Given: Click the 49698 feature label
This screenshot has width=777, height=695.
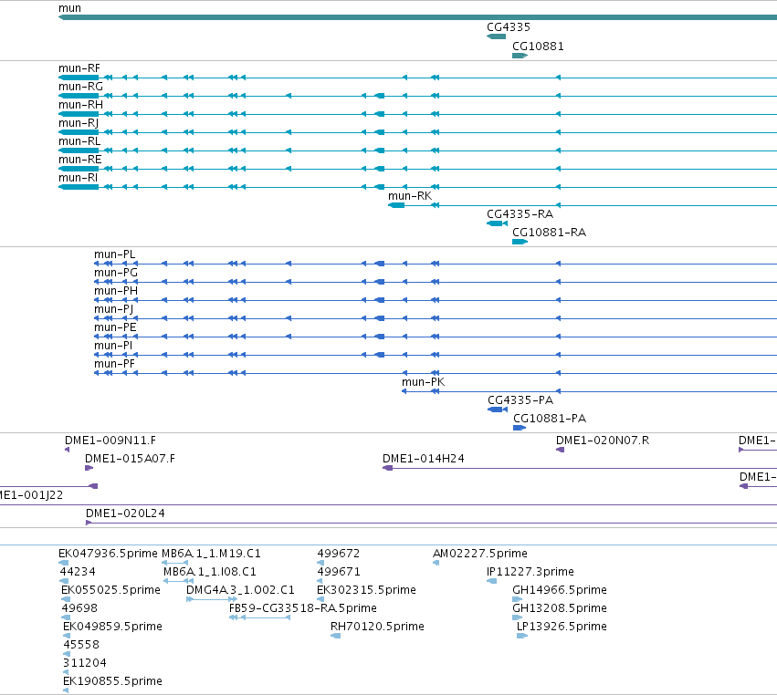Looking at the screenshot, I should click(x=79, y=608).
